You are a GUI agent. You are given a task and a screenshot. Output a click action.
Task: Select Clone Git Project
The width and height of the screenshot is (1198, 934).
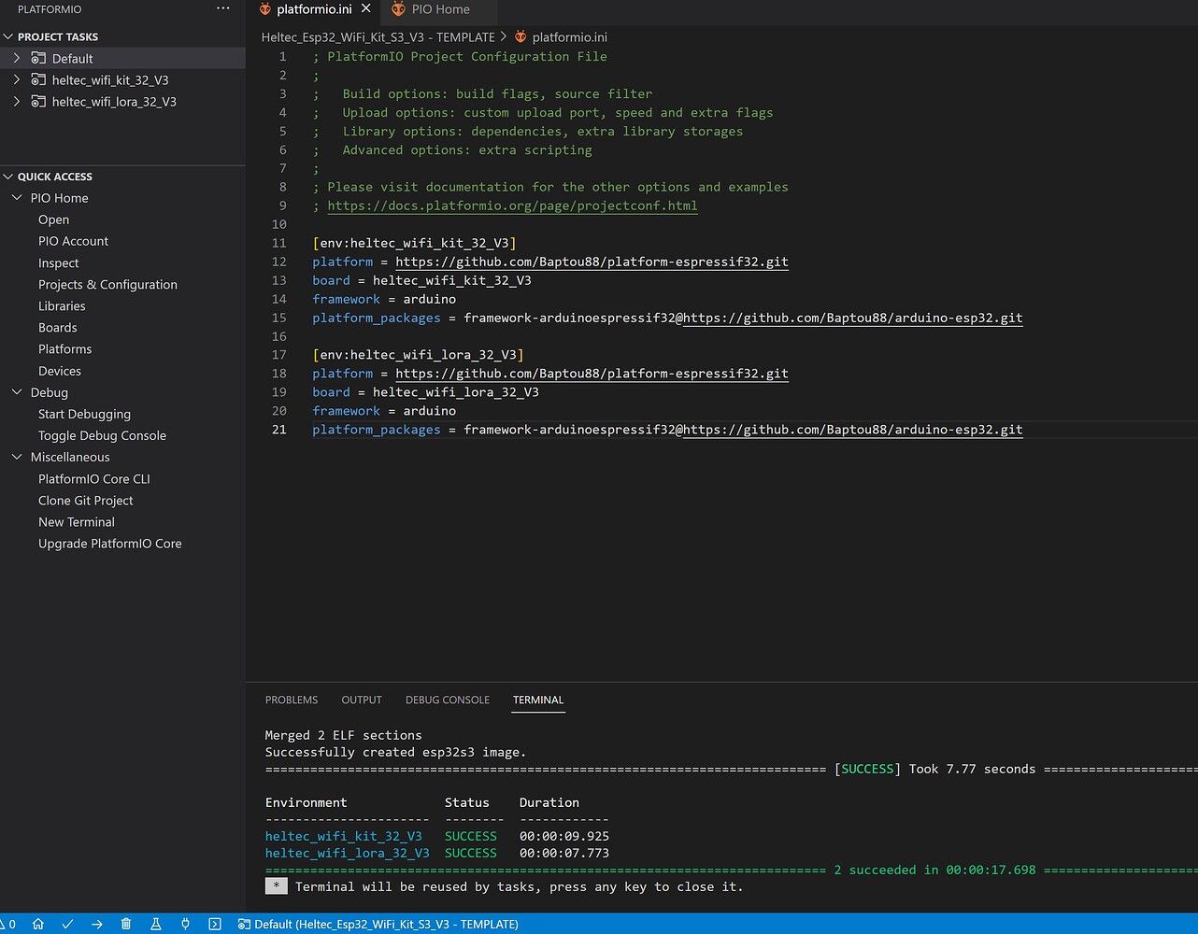85,501
